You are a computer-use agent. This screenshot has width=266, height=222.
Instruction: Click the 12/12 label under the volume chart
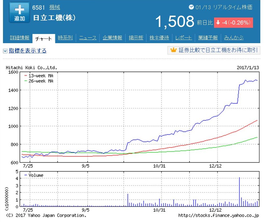[215, 210]
